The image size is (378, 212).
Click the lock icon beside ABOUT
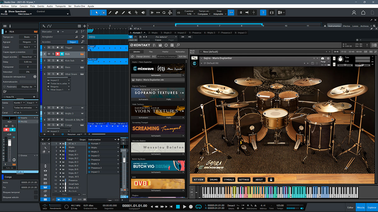(271, 180)
